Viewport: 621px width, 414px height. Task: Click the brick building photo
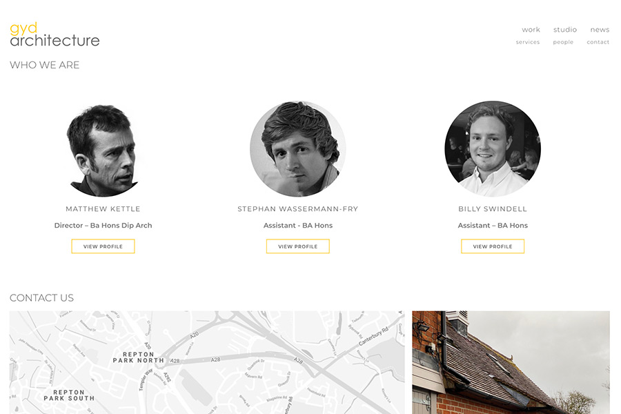511,362
